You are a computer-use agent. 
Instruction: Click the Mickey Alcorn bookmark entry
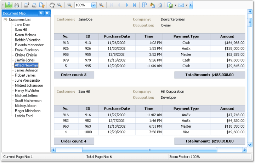tap(25, 106)
